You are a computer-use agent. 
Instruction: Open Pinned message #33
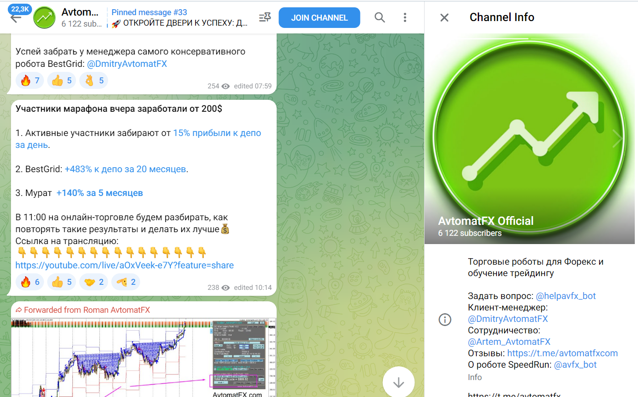click(180, 18)
